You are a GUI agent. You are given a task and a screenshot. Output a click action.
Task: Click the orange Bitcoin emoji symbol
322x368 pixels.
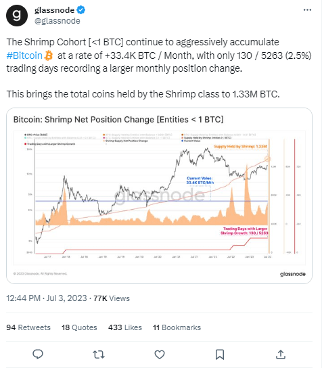pyautogui.click(x=49, y=55)
